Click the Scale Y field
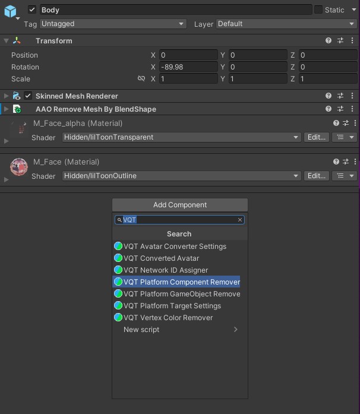 (x=258, y=78)
